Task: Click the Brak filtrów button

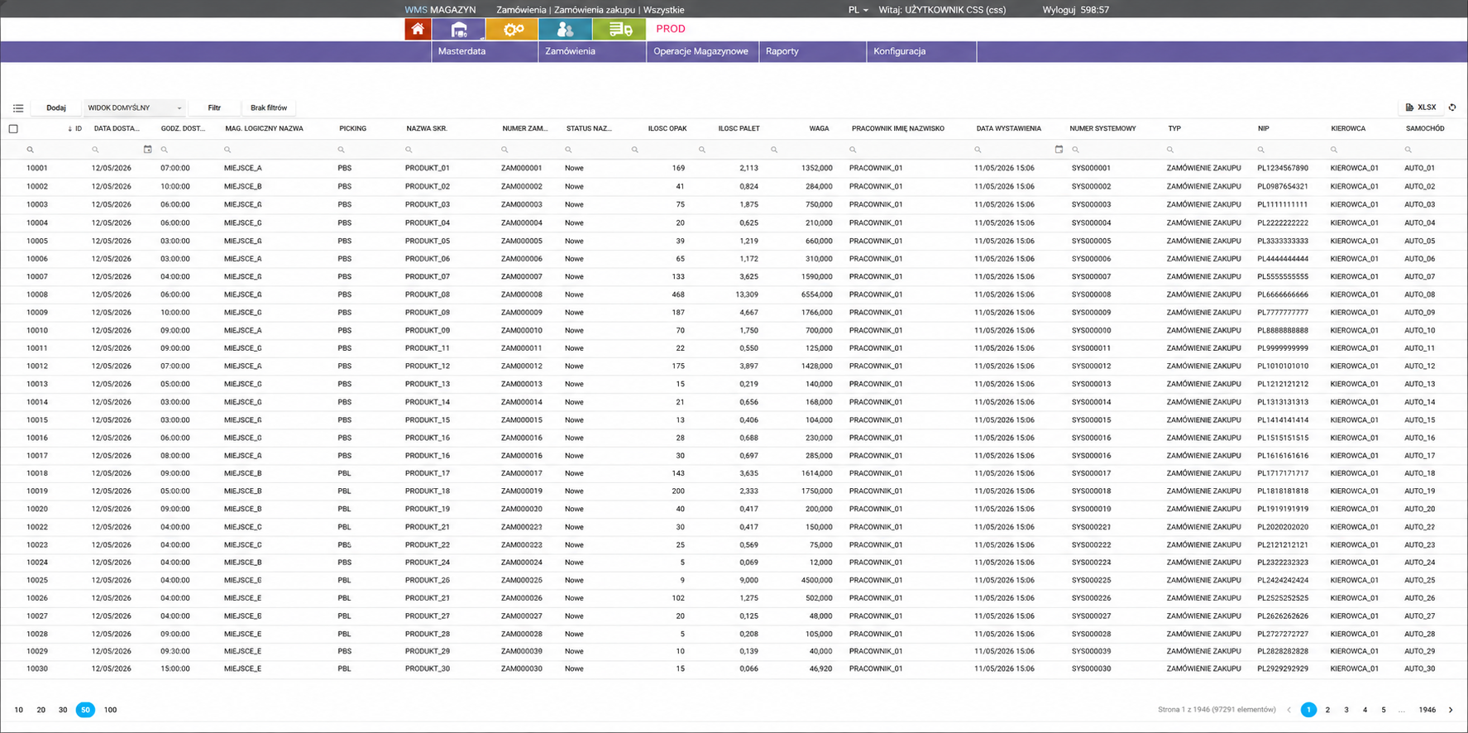Action: point(269,108)
